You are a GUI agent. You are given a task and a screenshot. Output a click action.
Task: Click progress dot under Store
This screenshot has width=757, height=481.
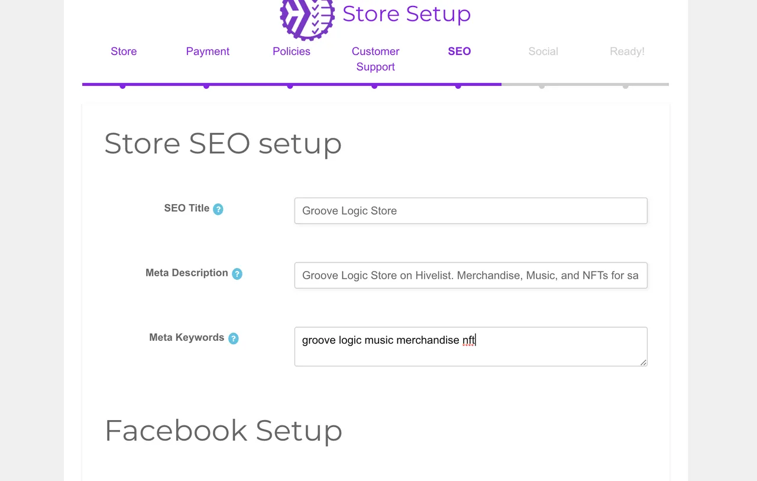point(122,86)
